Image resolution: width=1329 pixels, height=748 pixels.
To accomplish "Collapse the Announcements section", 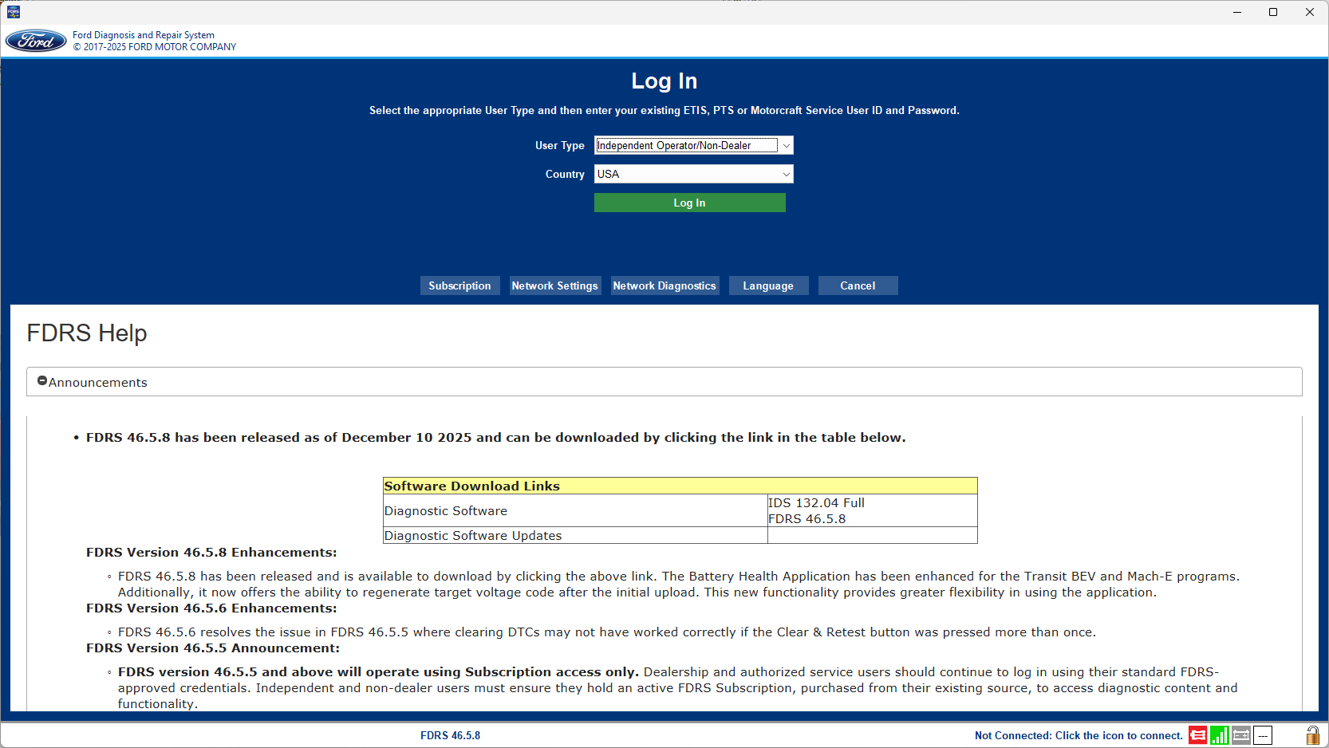I will 42,381.
